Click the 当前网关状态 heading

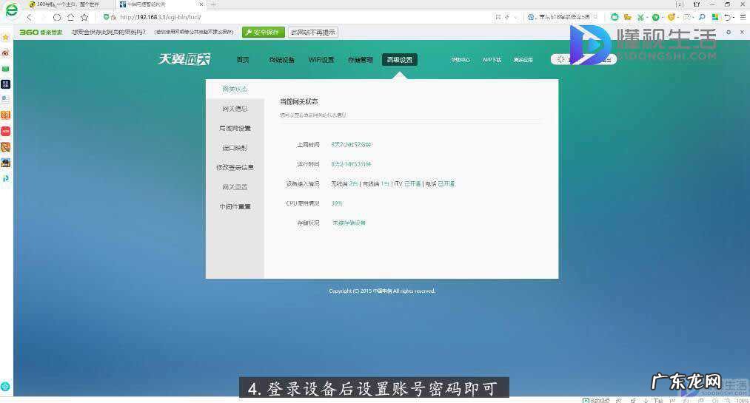298,102
